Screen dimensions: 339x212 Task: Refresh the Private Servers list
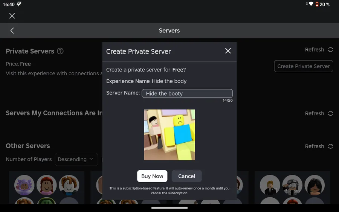point(315,50)
